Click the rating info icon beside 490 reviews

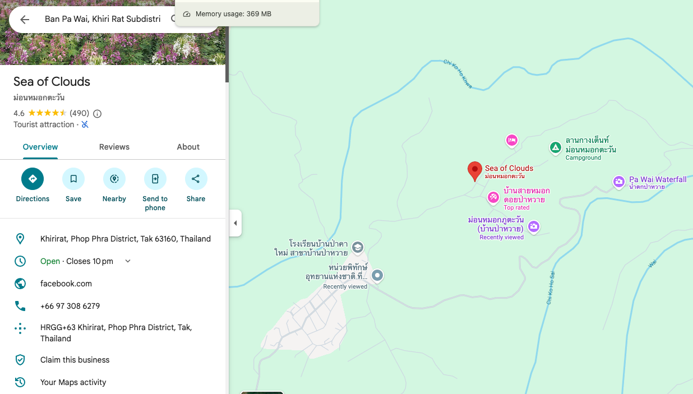click(98, 114)
